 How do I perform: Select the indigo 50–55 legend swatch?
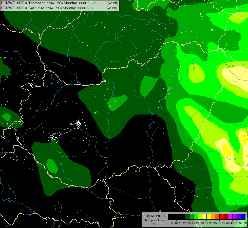tap(239, 217)
